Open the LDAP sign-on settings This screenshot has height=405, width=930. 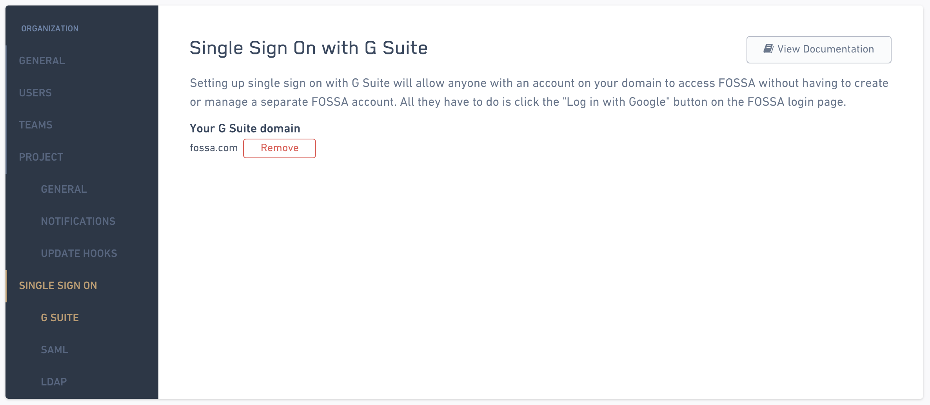[x=54, y=382]
